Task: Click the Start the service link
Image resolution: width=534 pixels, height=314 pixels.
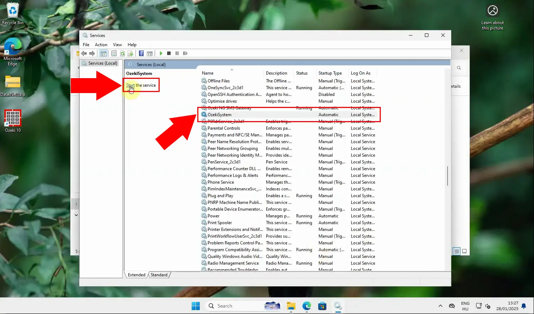Action: 141,85
